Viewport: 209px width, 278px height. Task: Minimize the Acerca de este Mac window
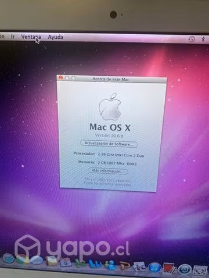67,78
